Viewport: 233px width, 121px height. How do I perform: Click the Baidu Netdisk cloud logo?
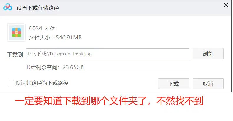pos(8,7)
